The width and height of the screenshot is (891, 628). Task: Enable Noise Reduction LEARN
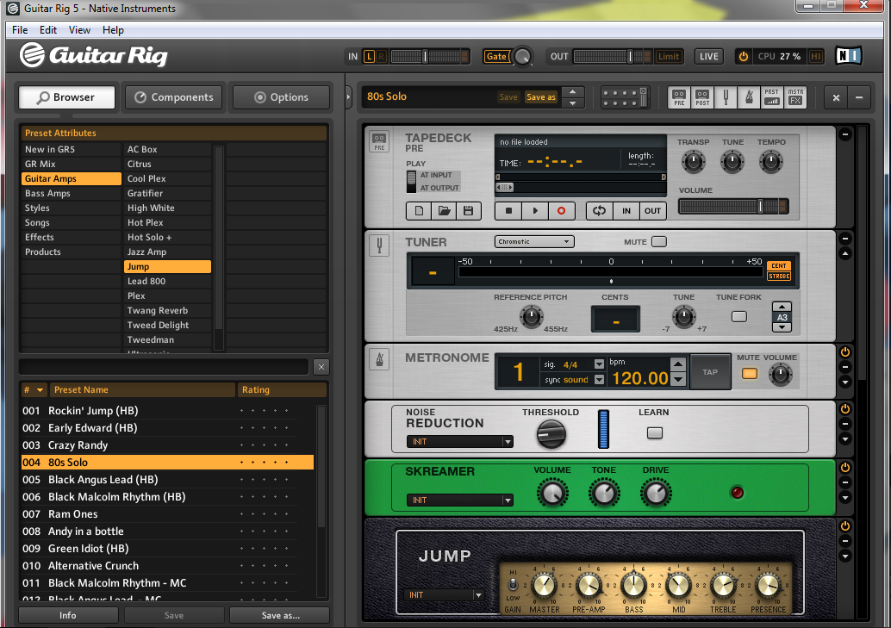pyautogui.click(x=655, y=433)
